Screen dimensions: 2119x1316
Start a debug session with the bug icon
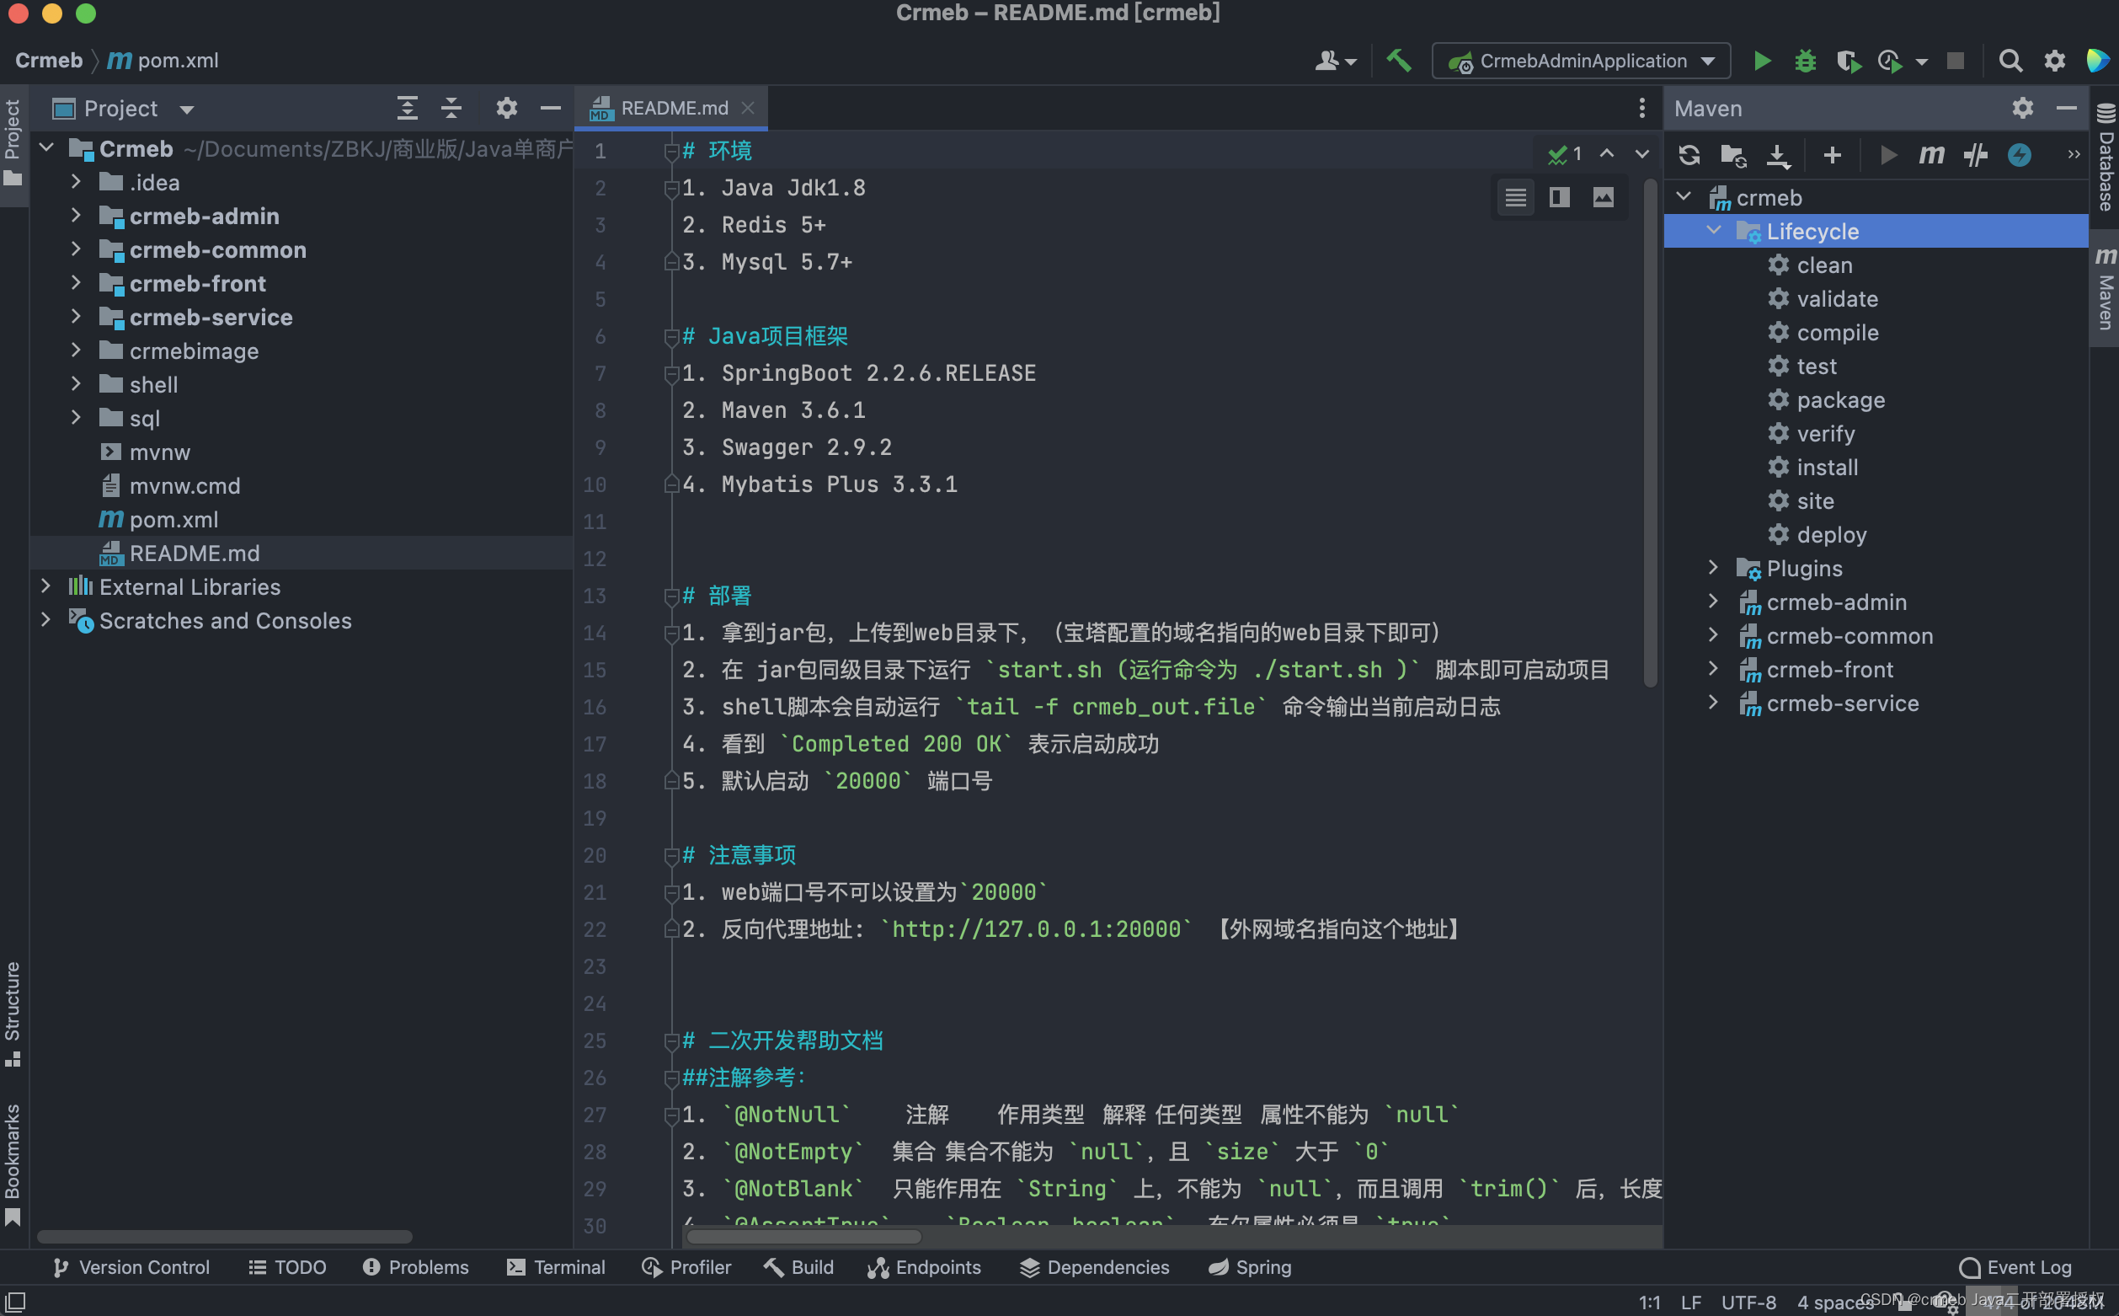[1806, 60]
